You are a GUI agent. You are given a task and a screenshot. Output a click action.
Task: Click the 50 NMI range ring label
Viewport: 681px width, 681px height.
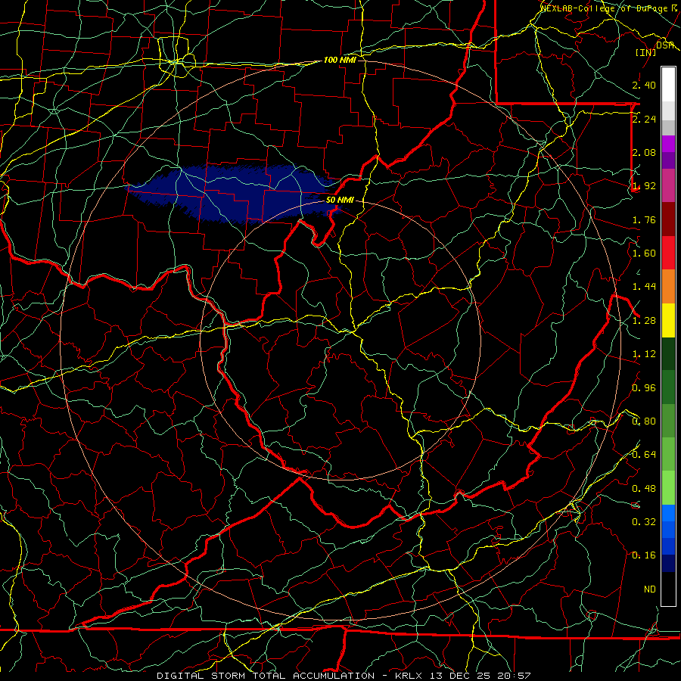[340, 200]
